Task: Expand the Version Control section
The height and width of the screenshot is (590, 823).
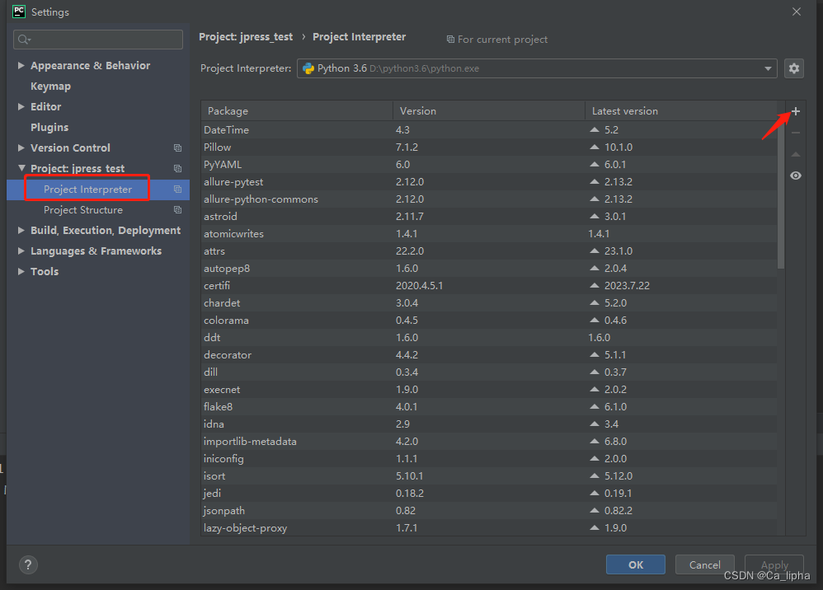Action: coord(21,147)
